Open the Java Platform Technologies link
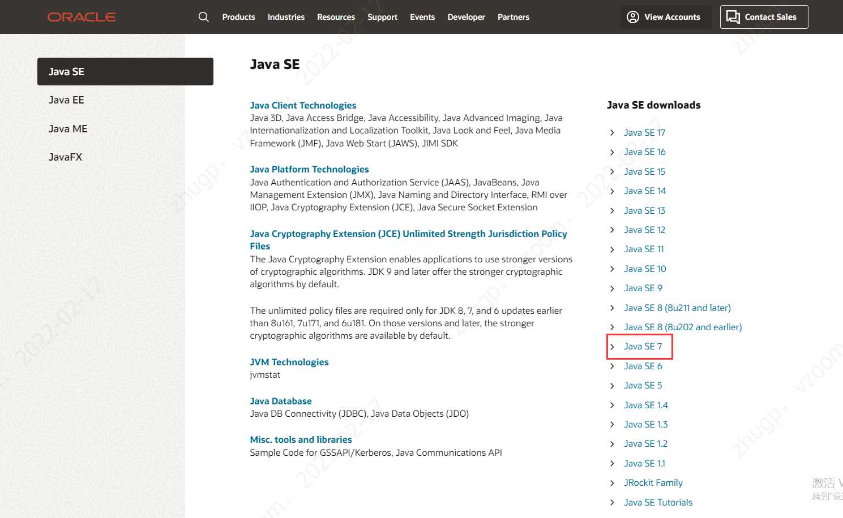This screenshot has width=843, height=518. [309, 169]
